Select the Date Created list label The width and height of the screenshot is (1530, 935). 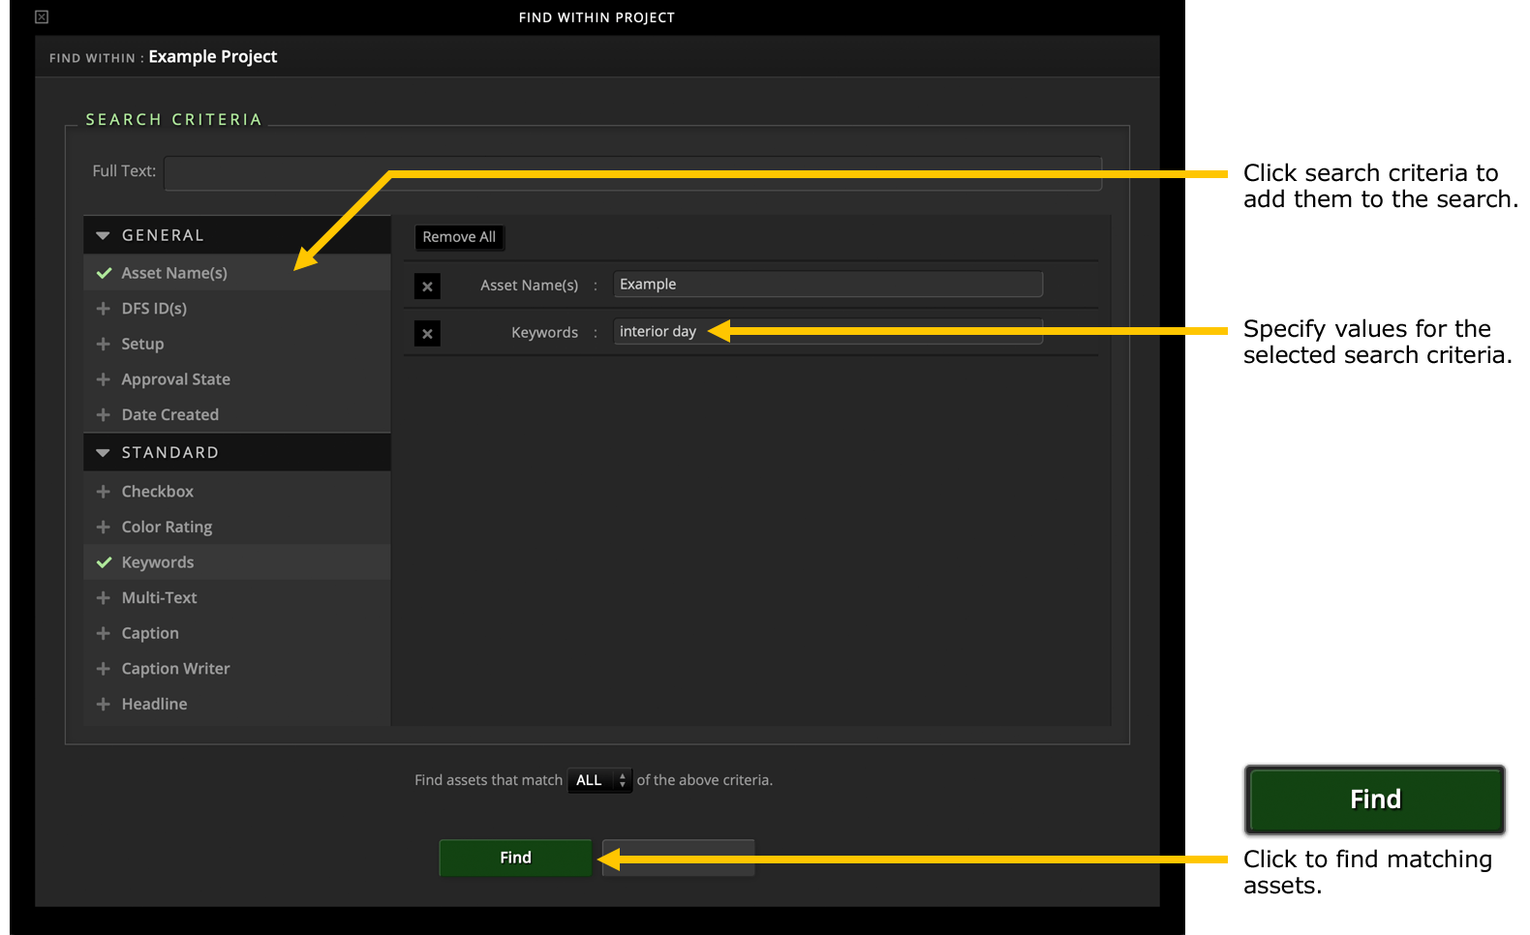(169, 414)
